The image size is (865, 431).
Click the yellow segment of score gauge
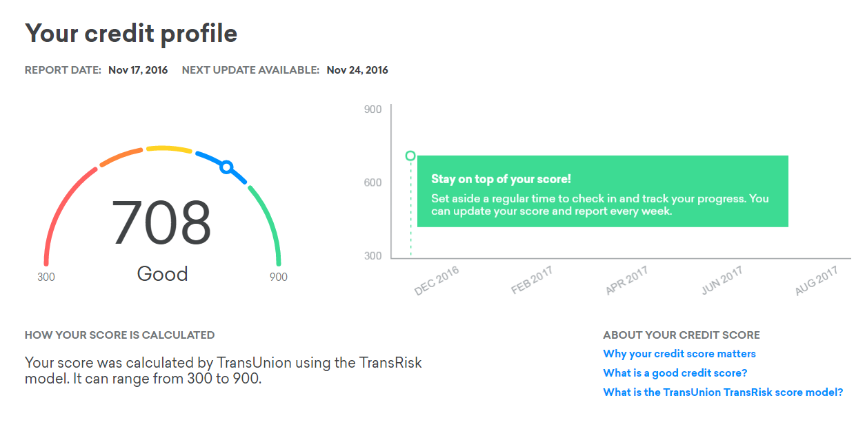168,148
